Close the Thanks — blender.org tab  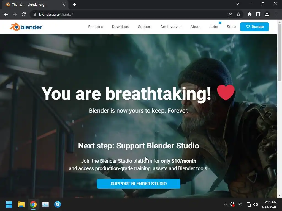pyautogui.click(x=64, y=5)
